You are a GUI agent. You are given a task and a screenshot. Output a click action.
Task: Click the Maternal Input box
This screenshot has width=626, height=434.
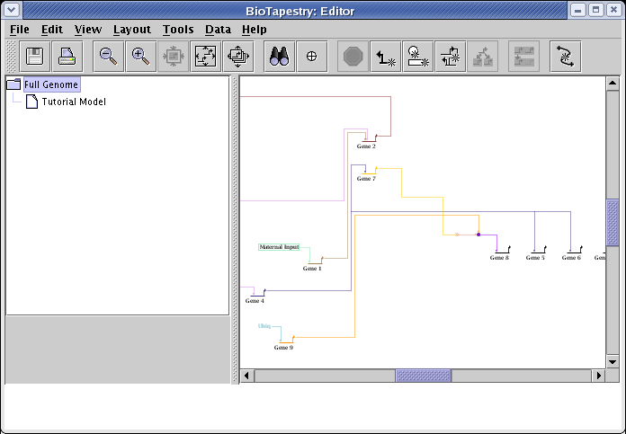point(279,247)
